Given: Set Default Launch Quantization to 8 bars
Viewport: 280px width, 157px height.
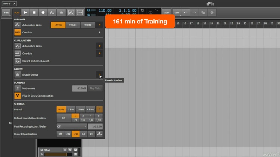Looking at the screenshot, I should [99, 116].
